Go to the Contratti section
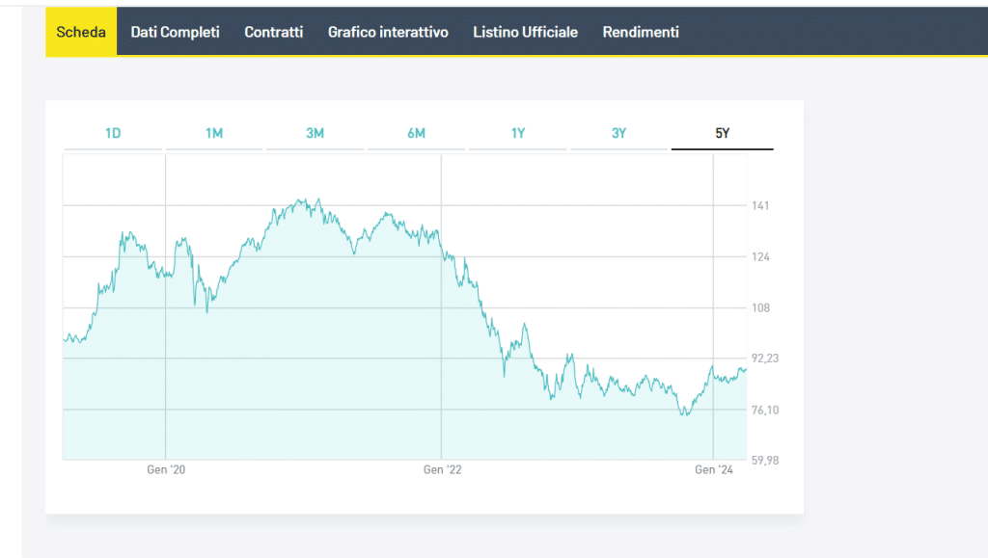The image size is (988, 558). 273,32
